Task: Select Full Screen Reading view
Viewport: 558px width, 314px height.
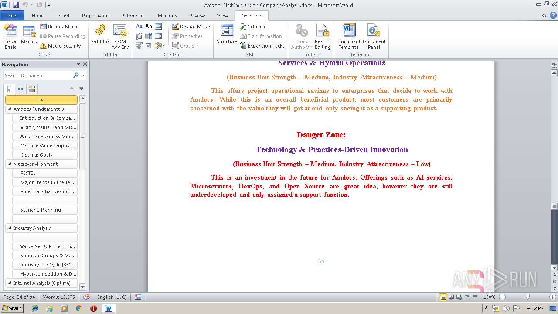Action: pyautogui.click(x=451, y=297)
